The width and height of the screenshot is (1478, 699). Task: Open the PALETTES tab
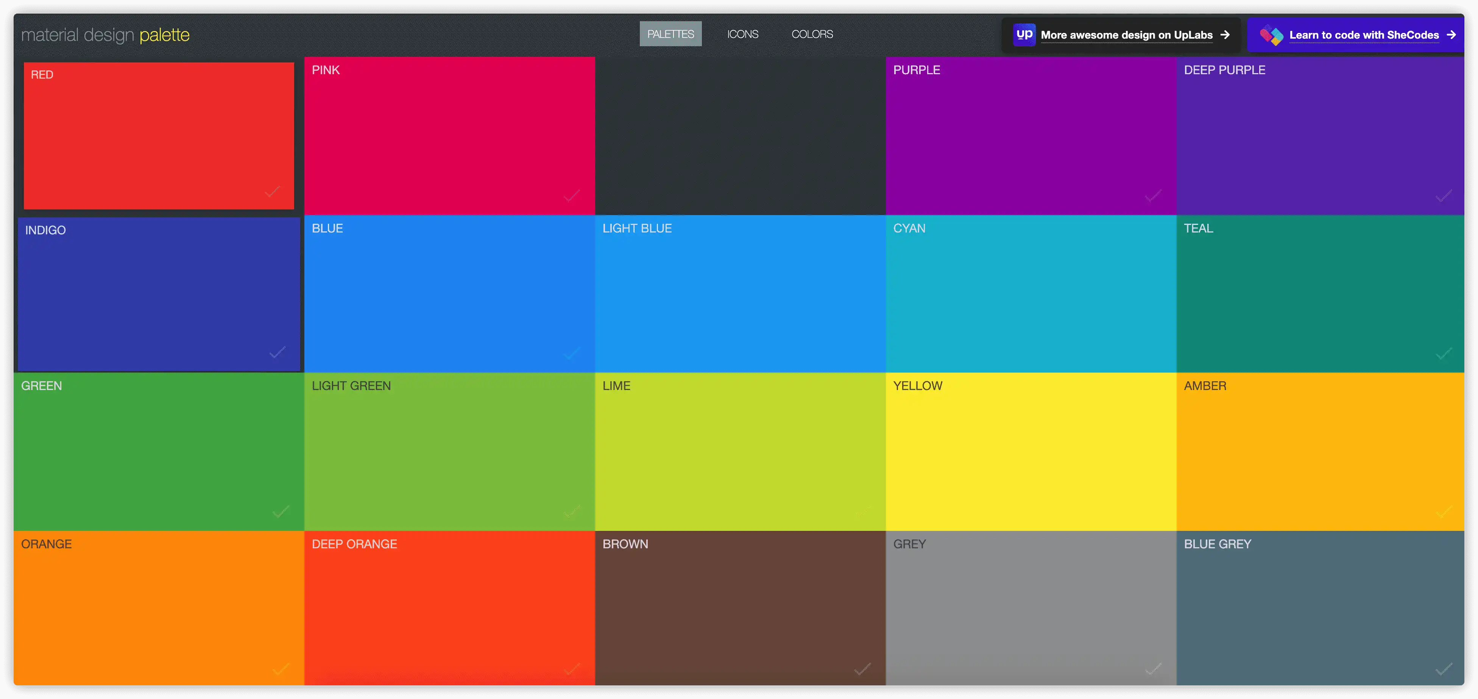pos(670,34)
